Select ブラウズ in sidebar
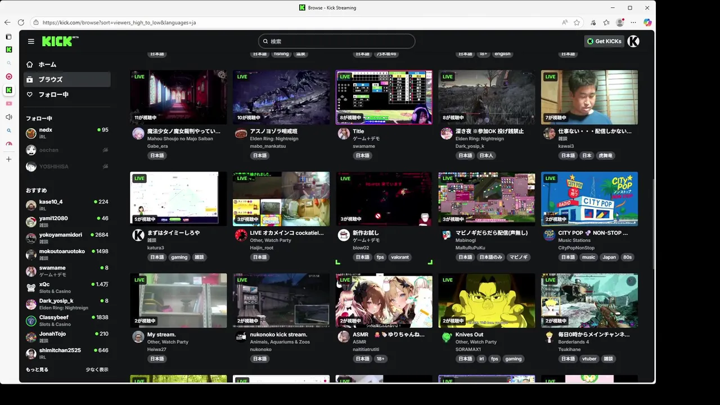This screenshot has width=720, height=405. click(x=67, y=79)
